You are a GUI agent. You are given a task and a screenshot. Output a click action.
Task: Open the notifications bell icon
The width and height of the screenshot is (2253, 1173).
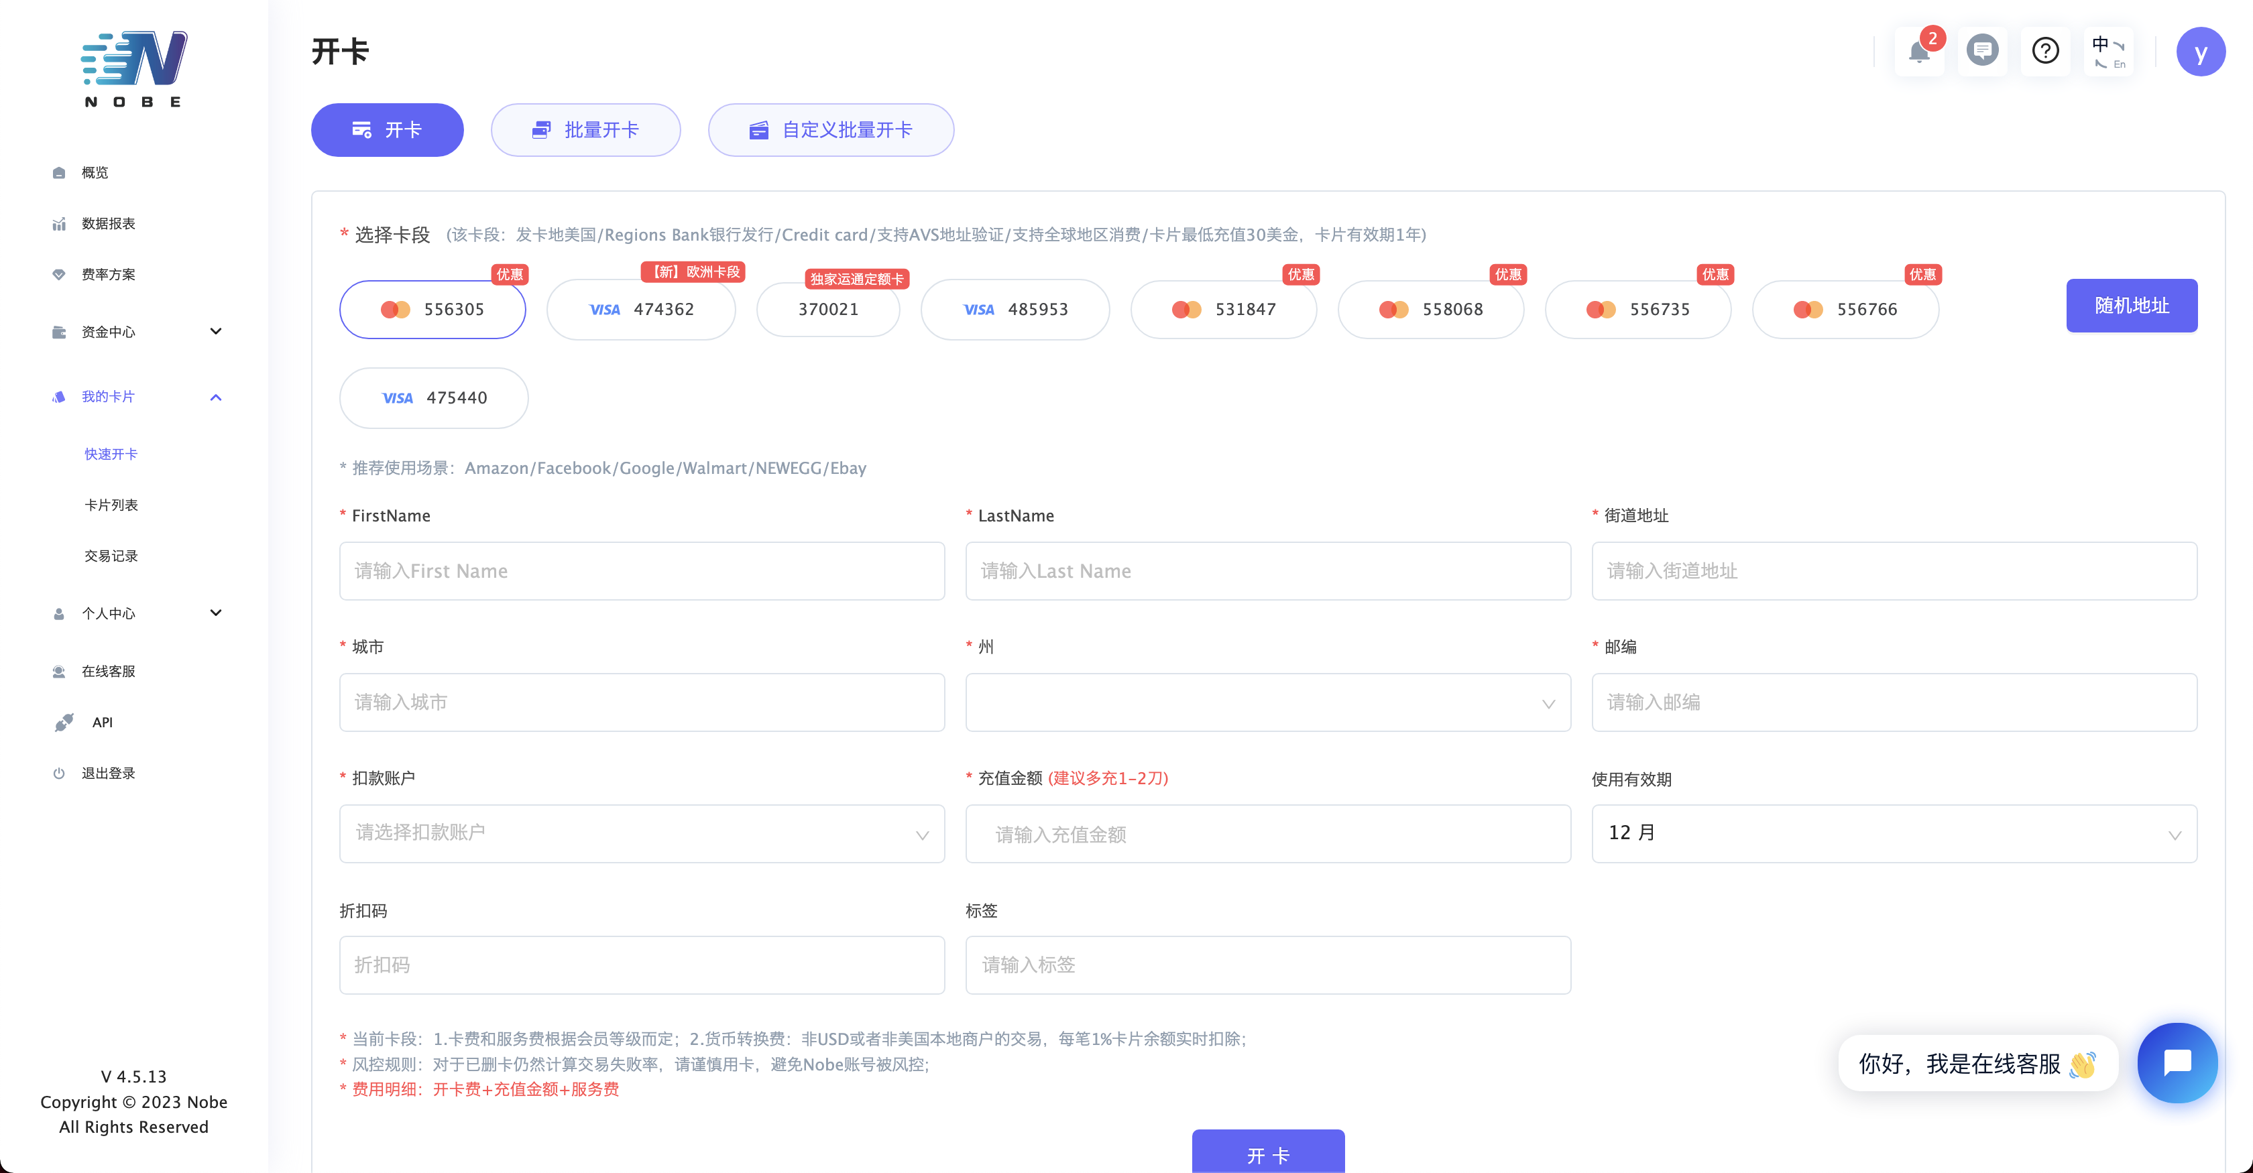[1919, 51]
